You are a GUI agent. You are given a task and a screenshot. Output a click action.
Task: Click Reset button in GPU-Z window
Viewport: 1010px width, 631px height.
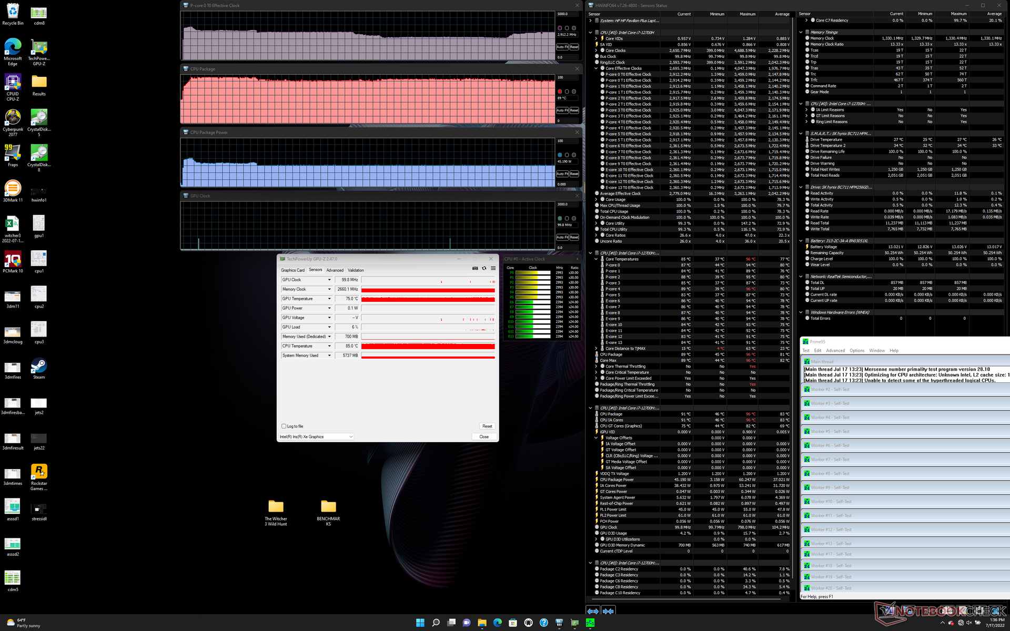[x=487, y=426]
